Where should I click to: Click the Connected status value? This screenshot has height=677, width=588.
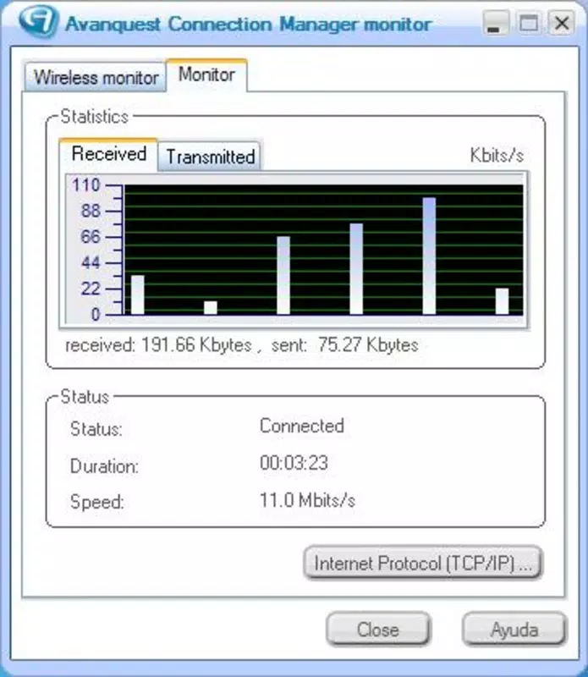pyautogui.click(x=302, y=426)
